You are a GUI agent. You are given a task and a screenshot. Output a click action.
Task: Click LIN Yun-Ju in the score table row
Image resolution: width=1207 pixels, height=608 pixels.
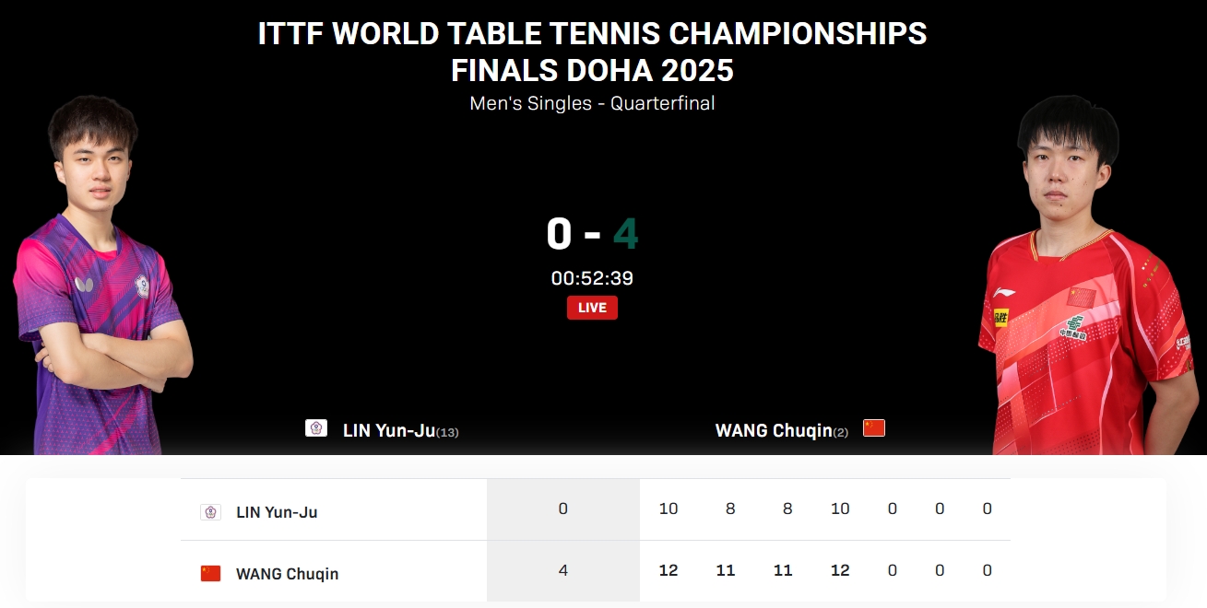277,512
